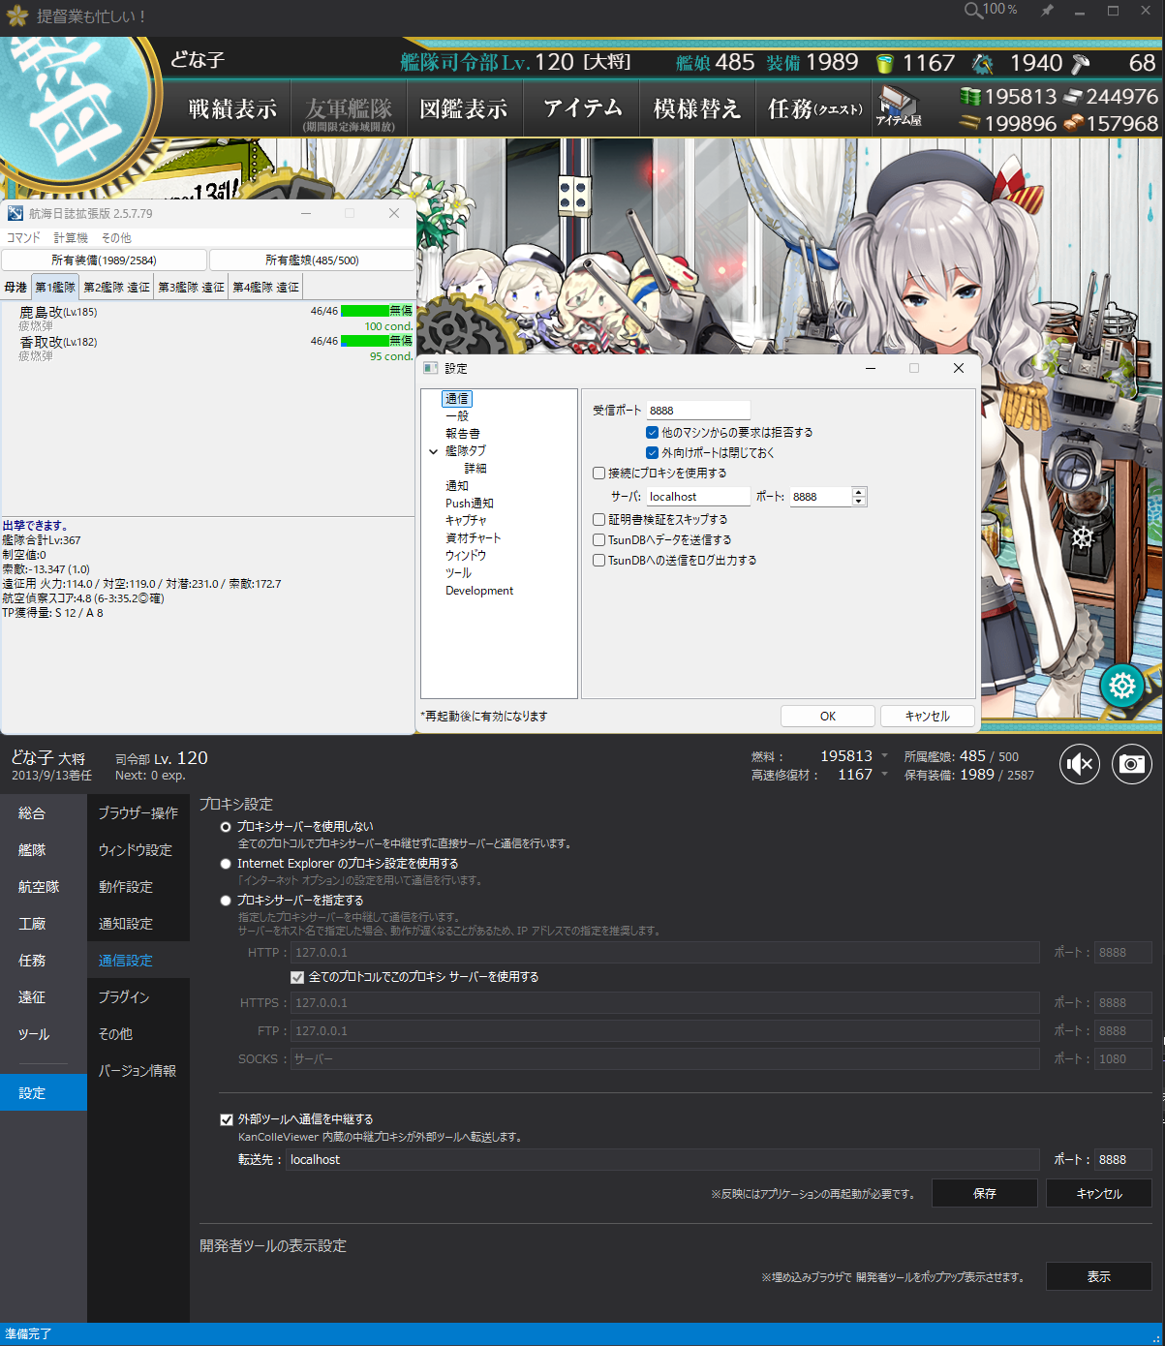Viewport: 1165px width, 1346px height.
Task: Open the プラグイン settings section
Action: [138, 997]
